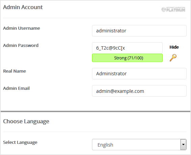Hide the admin password text
This screenshot has width=191, height=155.
[174, 47]
